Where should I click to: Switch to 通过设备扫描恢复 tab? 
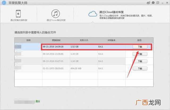(x=19, y=20)
